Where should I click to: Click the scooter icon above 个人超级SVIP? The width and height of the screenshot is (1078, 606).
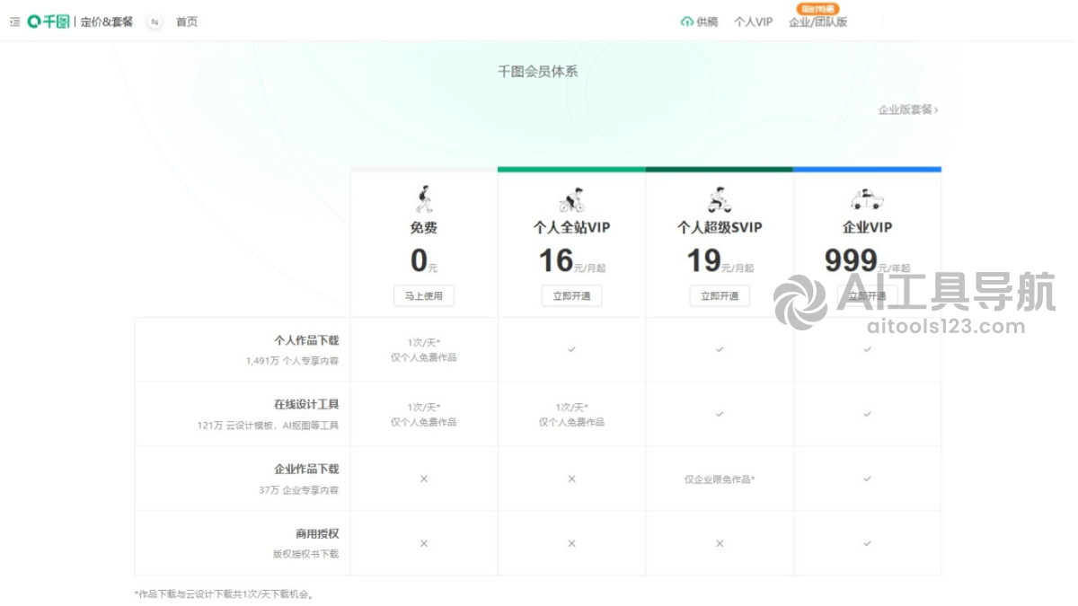719,199
